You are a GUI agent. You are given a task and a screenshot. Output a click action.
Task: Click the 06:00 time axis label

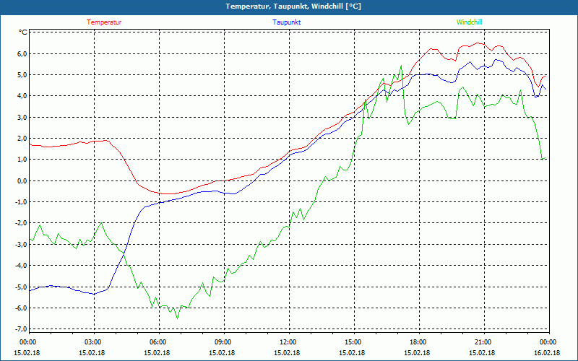pyautogui.click(x=158, y=342)
